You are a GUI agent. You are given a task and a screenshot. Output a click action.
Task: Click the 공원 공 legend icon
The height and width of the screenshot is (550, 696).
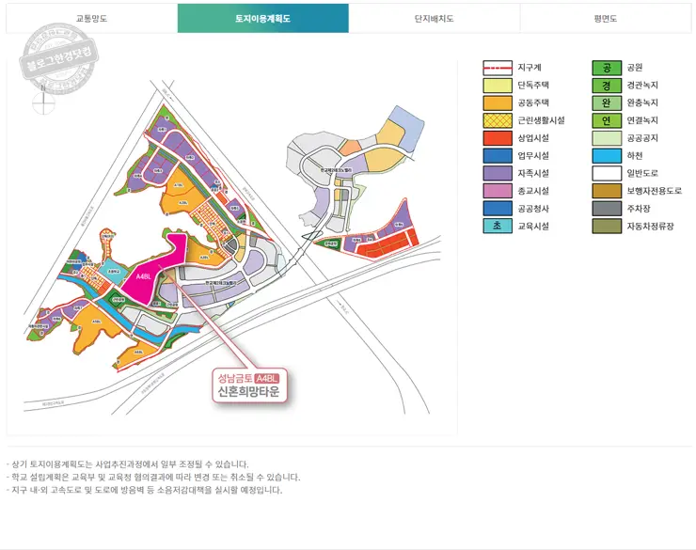point(607,68)
